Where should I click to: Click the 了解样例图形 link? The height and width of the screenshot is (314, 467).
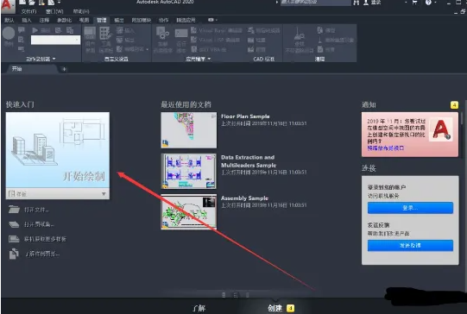42,254
